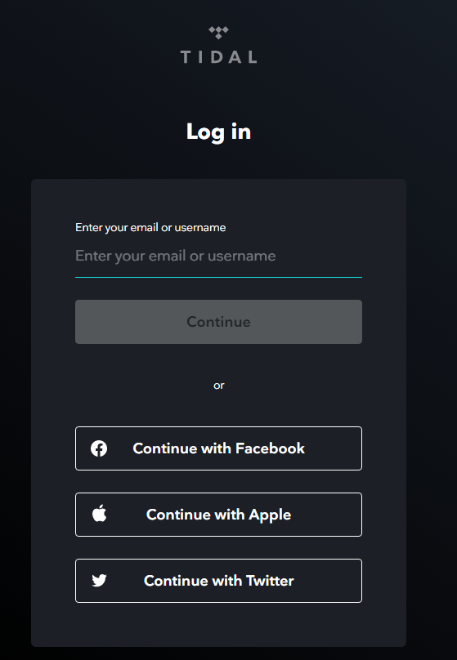
Task: Select the Continue with Facebook button
Action: (218, 448)
